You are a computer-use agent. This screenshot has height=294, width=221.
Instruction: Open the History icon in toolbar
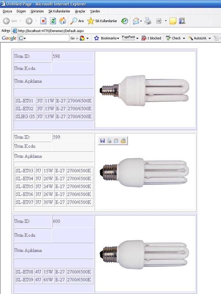125,21
